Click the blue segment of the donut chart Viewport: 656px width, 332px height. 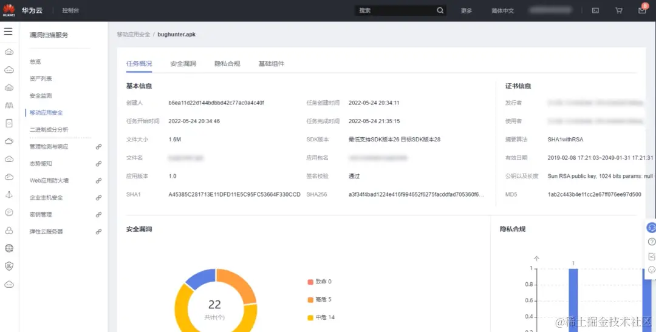[x=201, y=279]
